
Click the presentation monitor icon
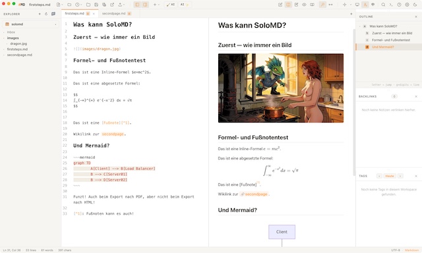(x=357, y=5)
